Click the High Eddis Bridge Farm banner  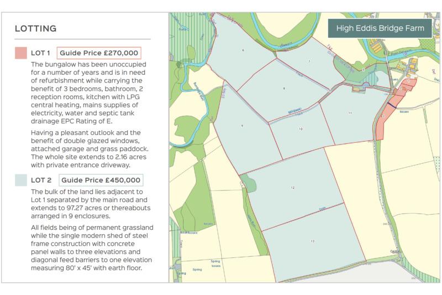[380, 28]
